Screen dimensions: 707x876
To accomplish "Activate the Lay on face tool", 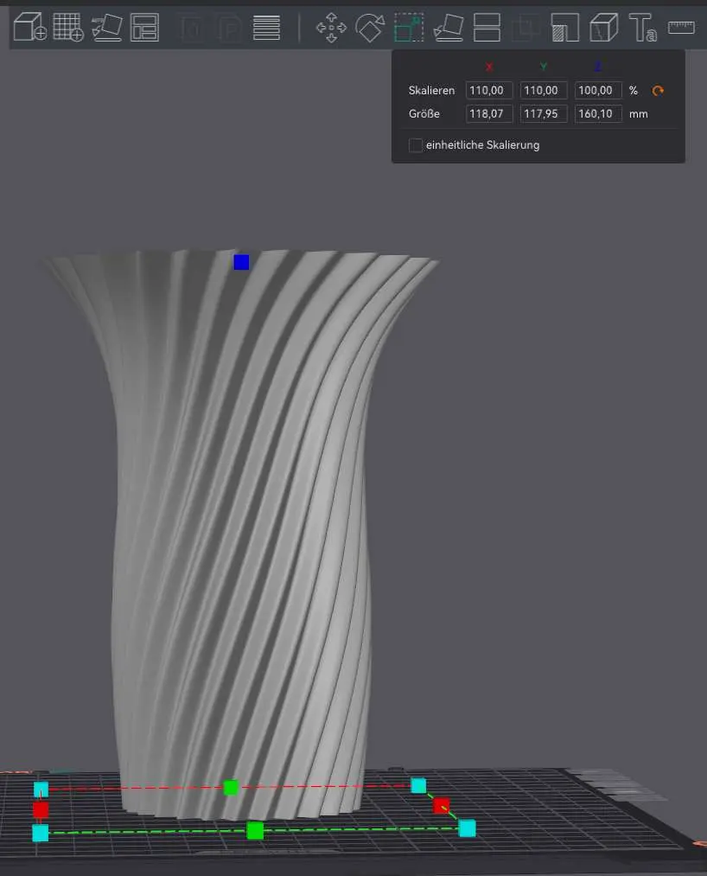I will pyautogui.click(x=448, y=28).
